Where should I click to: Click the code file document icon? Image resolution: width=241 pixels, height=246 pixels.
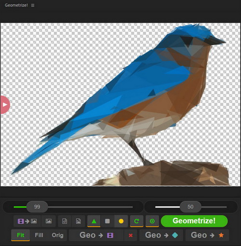pyautogui.click(x=65, y=221)
